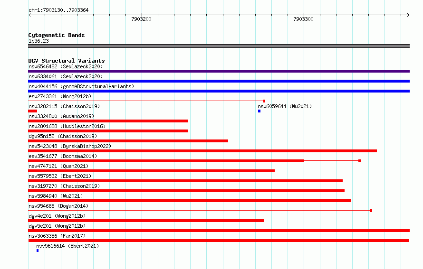Screen dimensions: 423x269
Task: Open the nsv5616614 (Ebert2021) label
Action: point(67,246)
